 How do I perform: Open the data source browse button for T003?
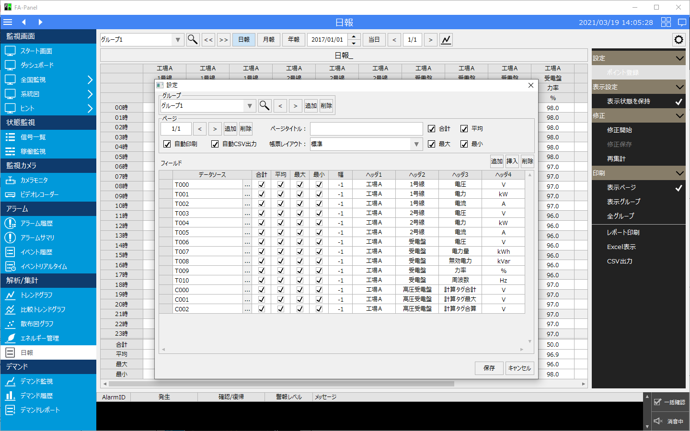[x=247, y=213]
